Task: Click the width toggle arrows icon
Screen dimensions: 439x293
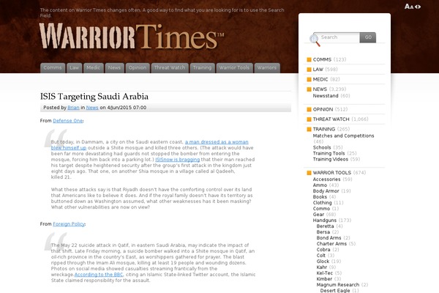Action: point(418,7)
